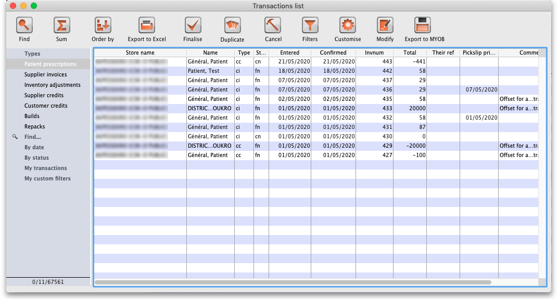
Task: Expand the By status filter group
Action: click(x=36, y=158)
